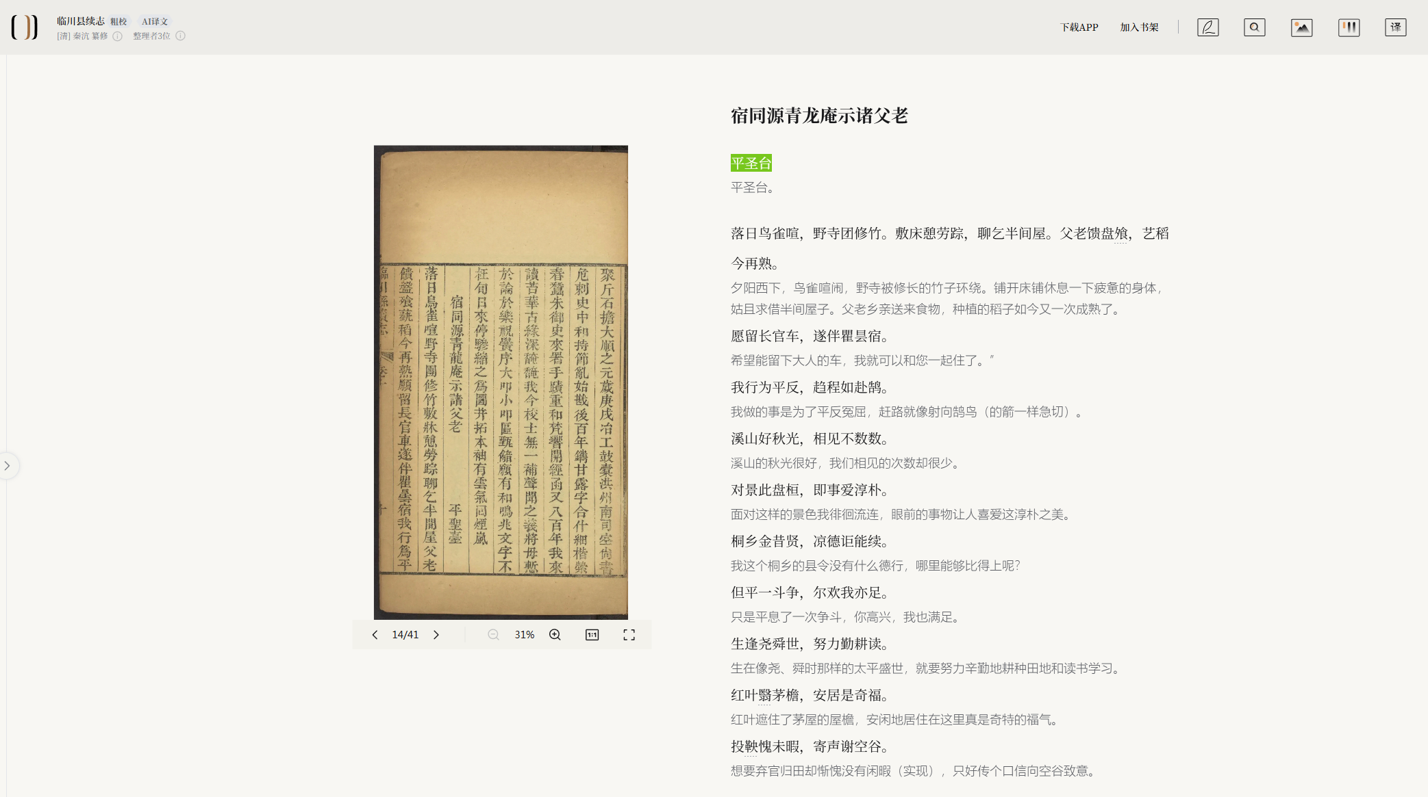Viewport: 1428px width, 797px height.
Task: Click the line 但平一斗争，尔欢我亦足。
Action: (x=812, y=592)
